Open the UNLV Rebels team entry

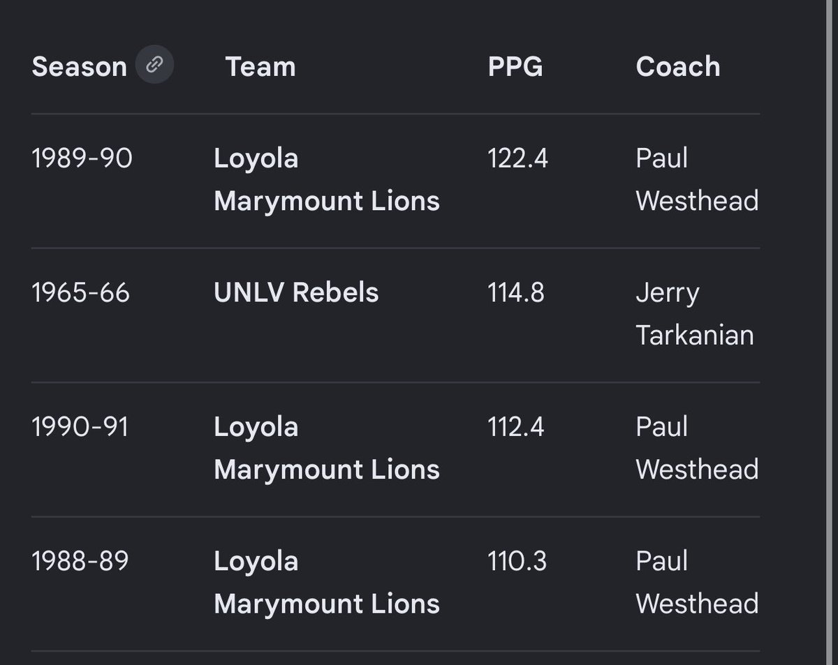click(296, 292)
